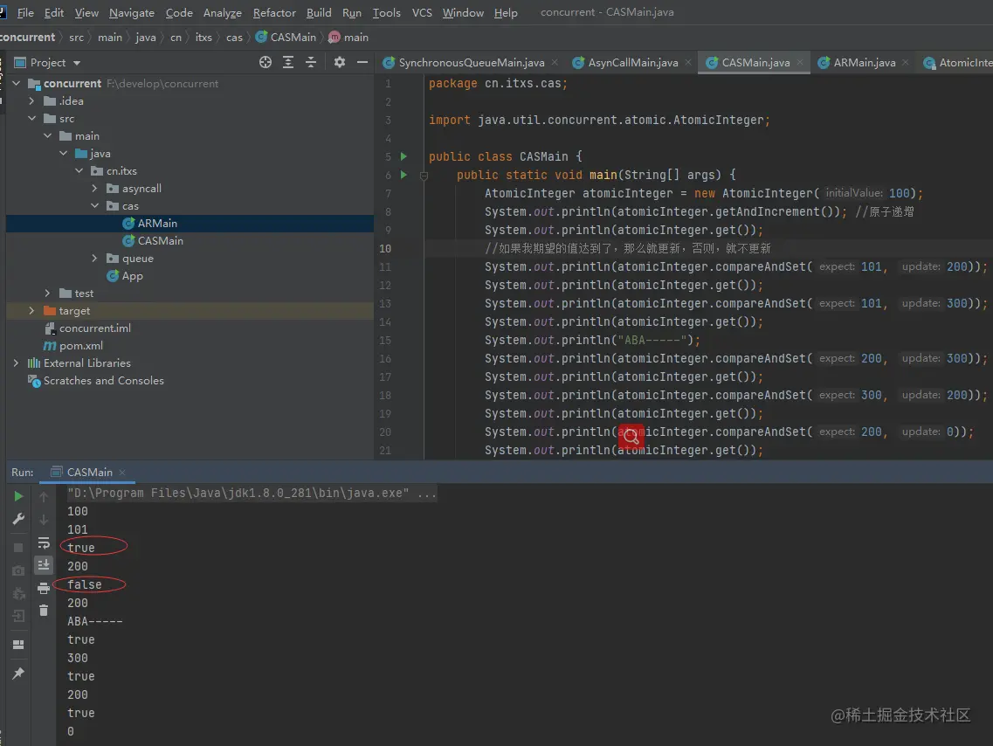Collapse the main folder node
Screen dimensions: 993x746
pyautogui.click(x=47, y=135)
